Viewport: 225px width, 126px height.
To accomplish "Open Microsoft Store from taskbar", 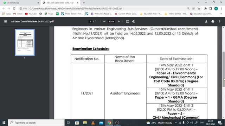I will [x=77, y=123].
